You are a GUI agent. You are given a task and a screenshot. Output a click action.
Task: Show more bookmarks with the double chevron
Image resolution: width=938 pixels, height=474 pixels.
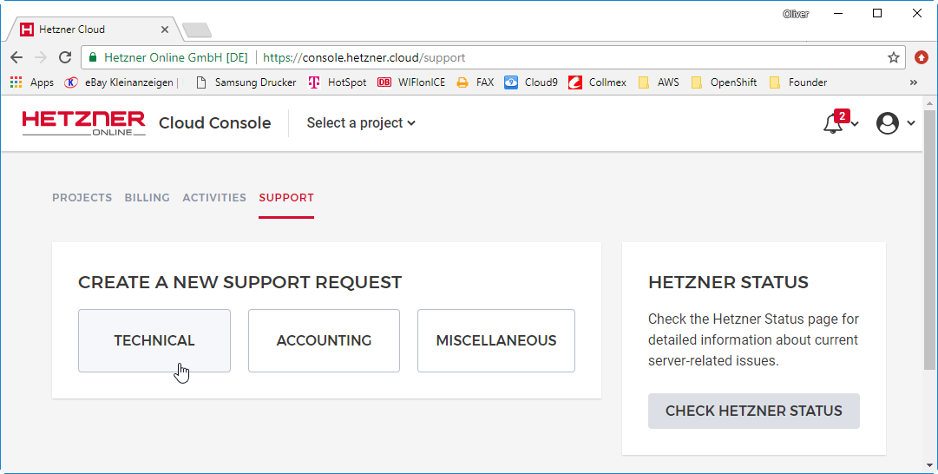914,82
